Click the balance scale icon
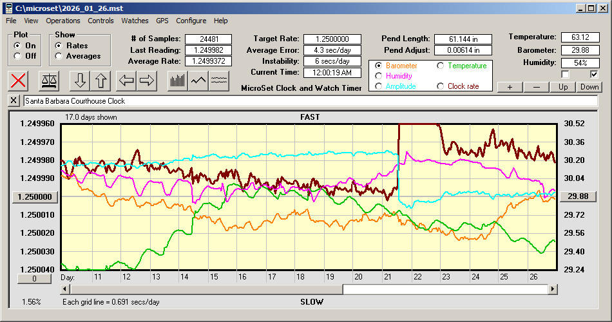 48,80
